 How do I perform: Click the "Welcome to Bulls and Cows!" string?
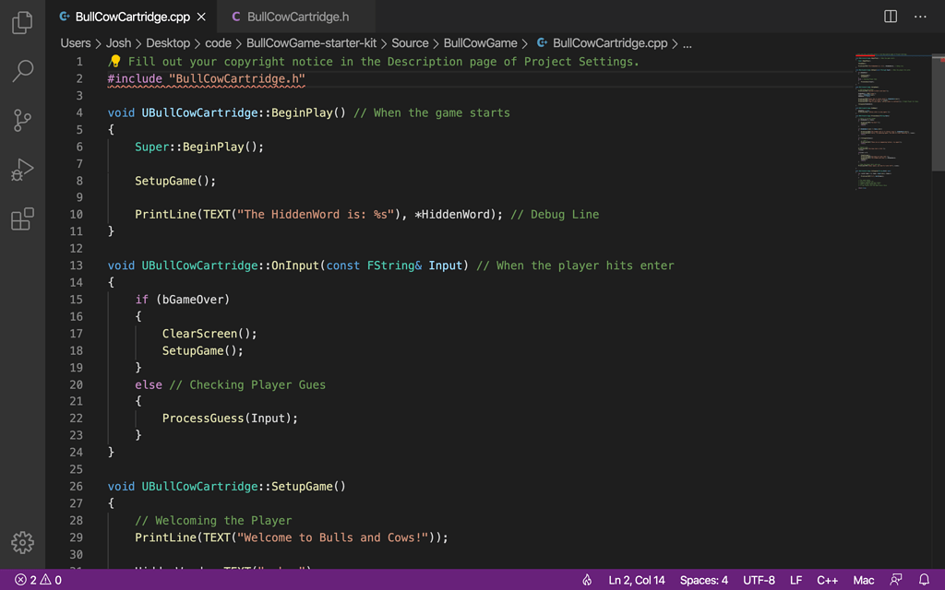332,537
